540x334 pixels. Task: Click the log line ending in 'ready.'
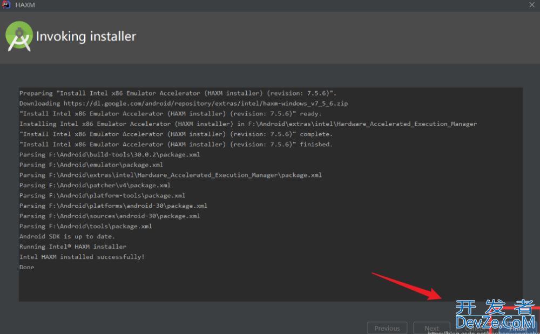(170, 113)
